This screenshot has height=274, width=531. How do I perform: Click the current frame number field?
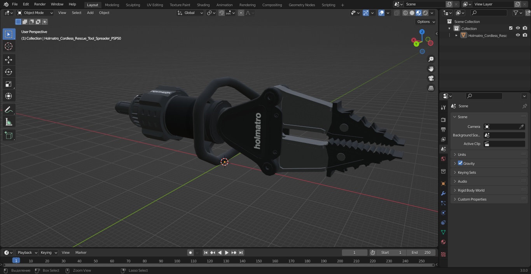pyautogui.click(x=354, y=253)
